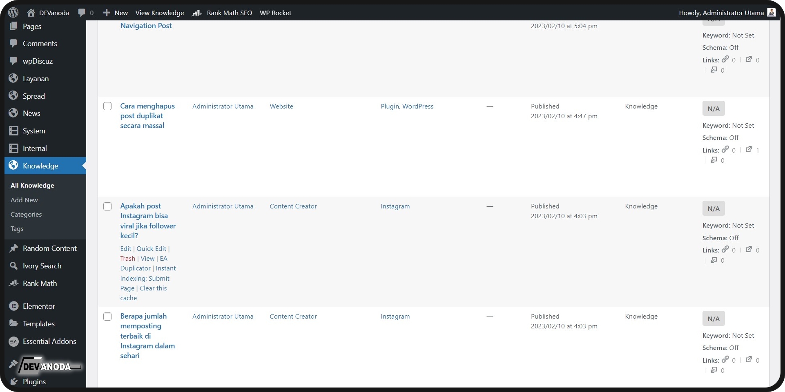Viewport: 785px width, 392px height.
Task: Open WP Rocket admin bar menu
Action: pyautogui.click(x=275, y=13)
